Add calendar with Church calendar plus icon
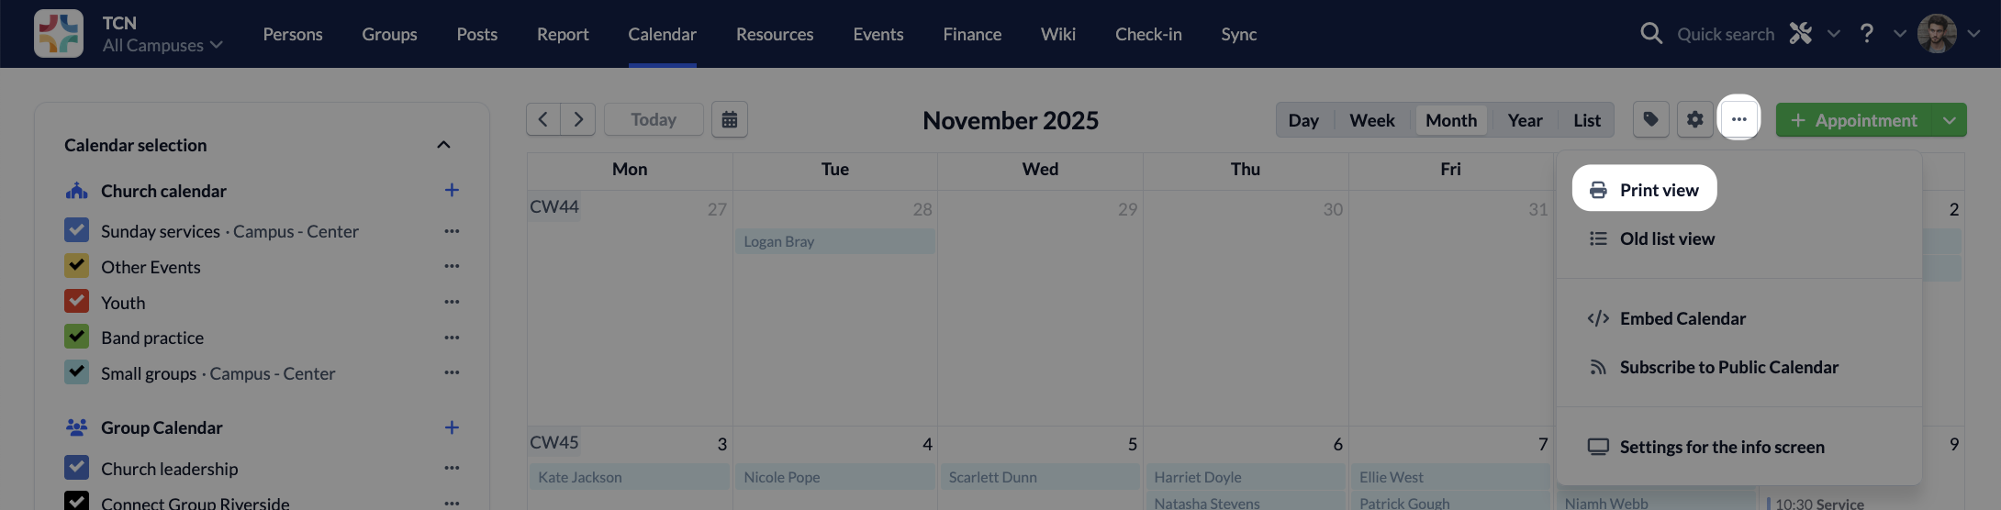The width and height of the screenshot is (2001, 510). (452, 191)
